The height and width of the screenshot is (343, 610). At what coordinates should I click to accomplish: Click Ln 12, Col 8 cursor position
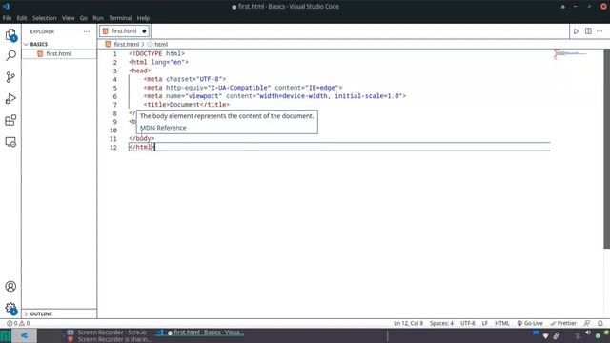408,323
